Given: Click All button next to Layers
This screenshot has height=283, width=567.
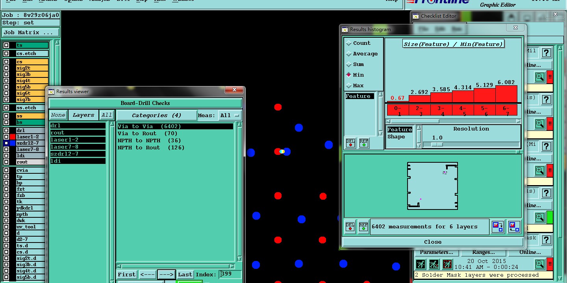Looking at the screenshot, I should pyautogui.click(x=106, y=115).
